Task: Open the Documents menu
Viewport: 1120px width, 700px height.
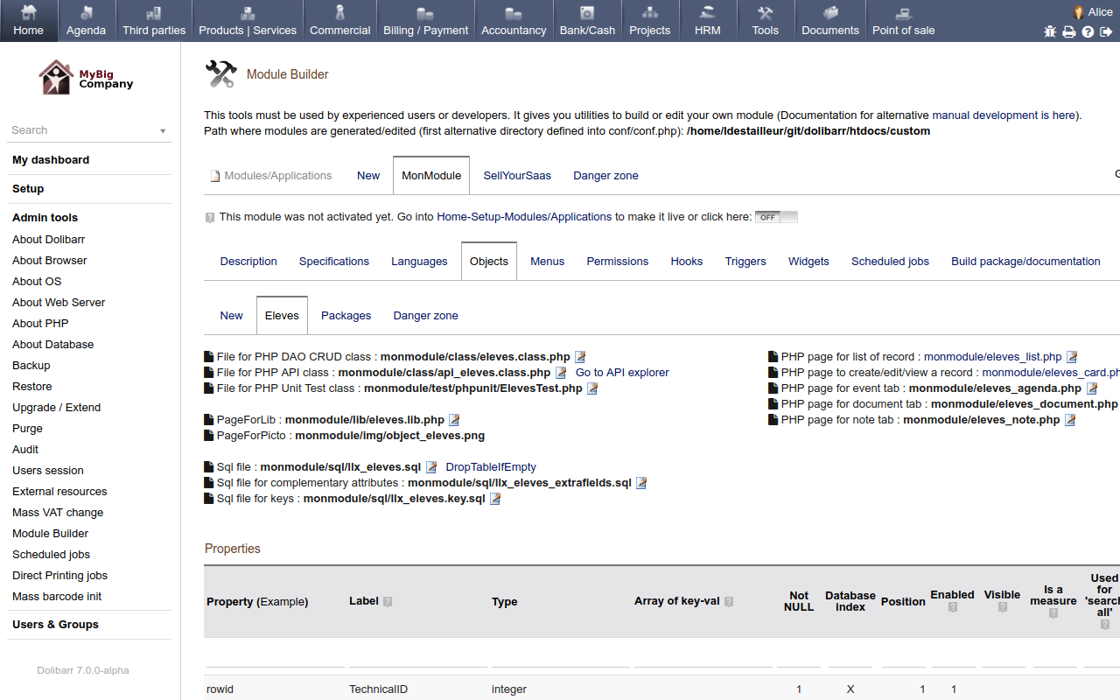Action: (x=830, y=21)
